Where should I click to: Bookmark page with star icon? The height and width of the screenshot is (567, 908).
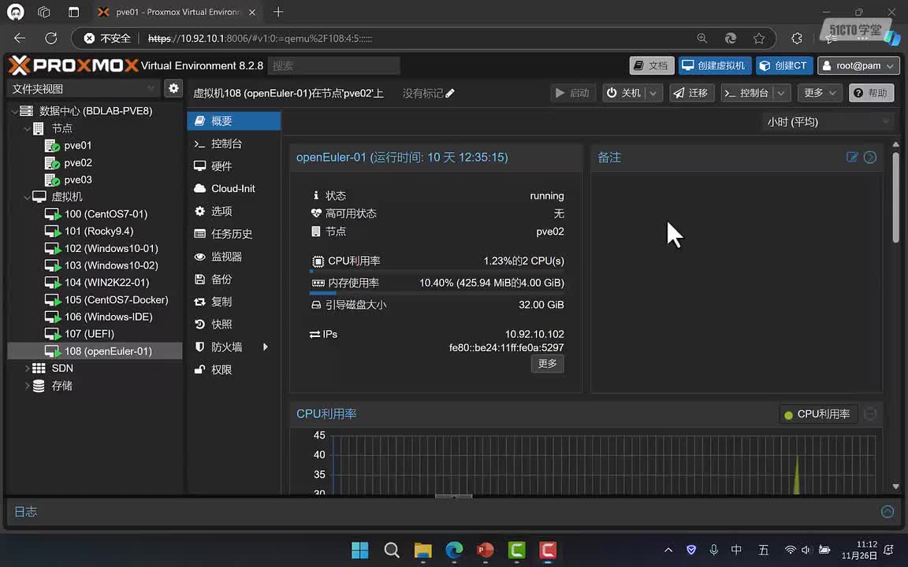click(x=758, y=38)
